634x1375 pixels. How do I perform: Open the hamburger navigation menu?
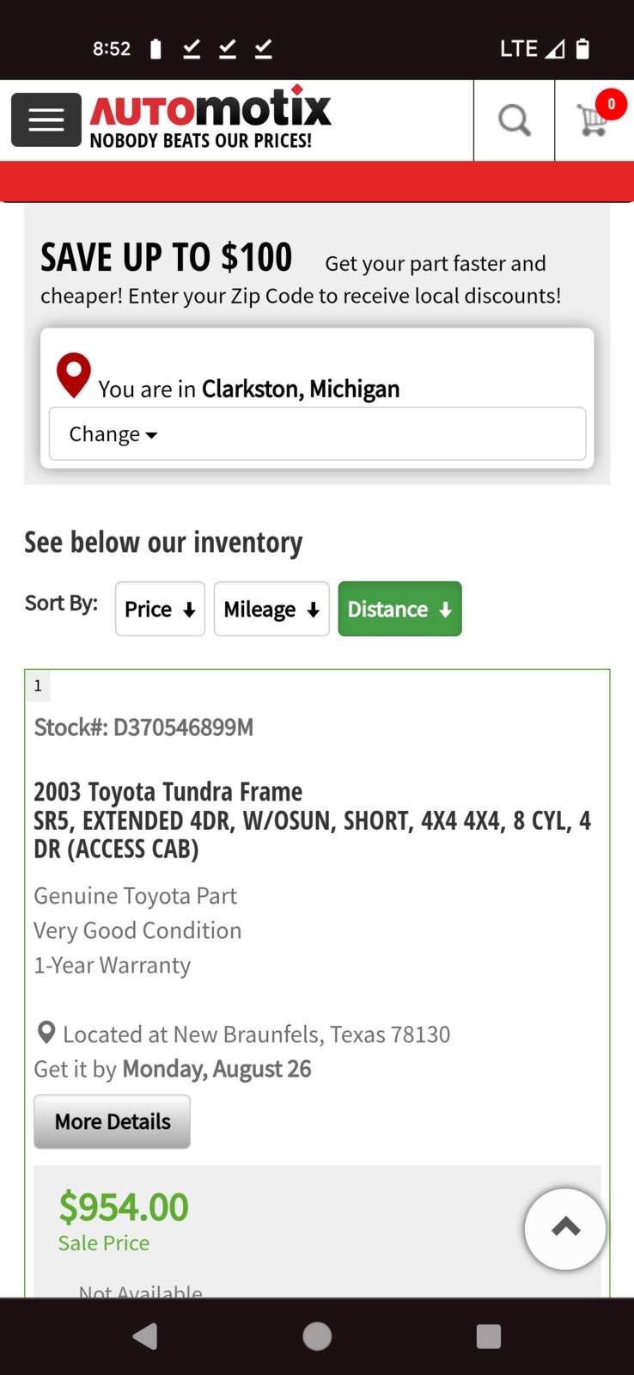point(46,120)
